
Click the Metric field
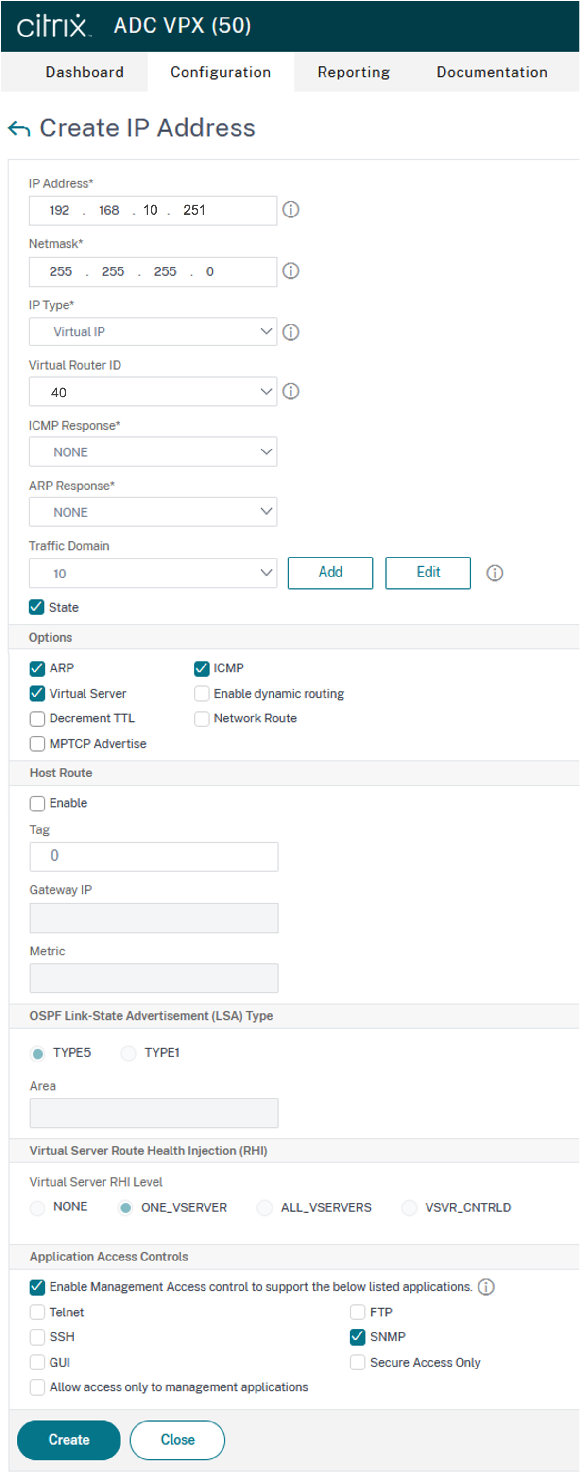[x=154, y=978]
